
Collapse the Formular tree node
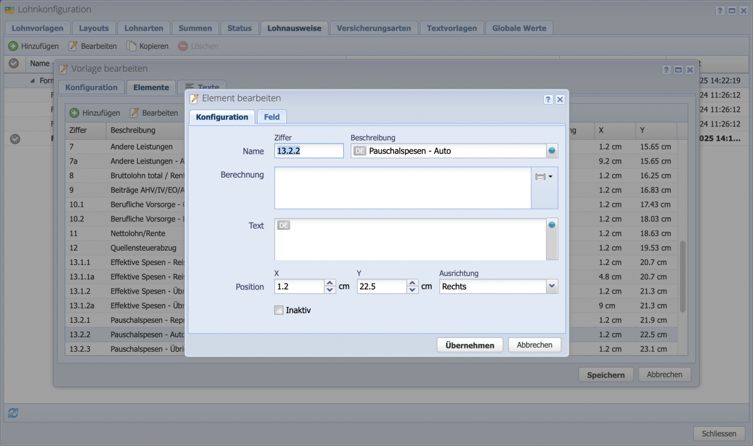point(33,80)
